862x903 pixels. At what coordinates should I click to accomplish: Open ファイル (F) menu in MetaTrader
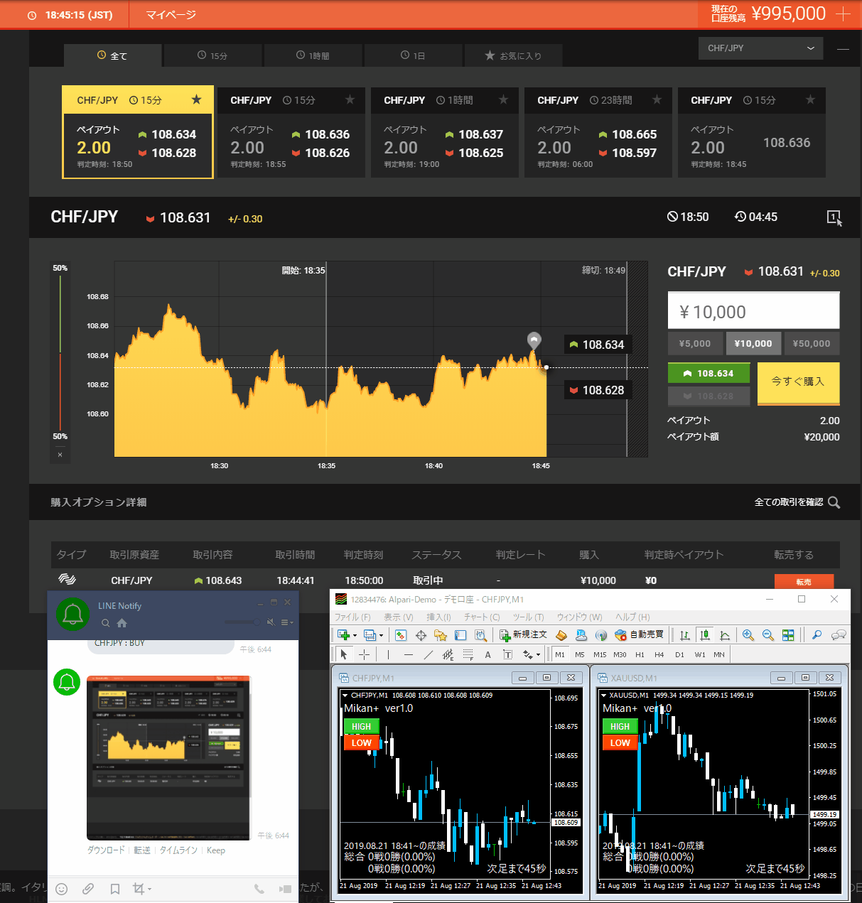point(352,617)
